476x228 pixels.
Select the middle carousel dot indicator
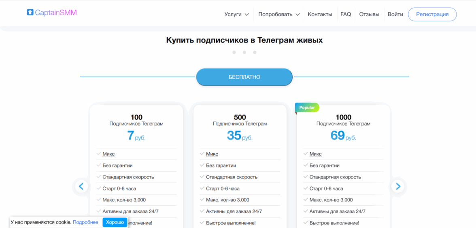[x=244, y=52]
